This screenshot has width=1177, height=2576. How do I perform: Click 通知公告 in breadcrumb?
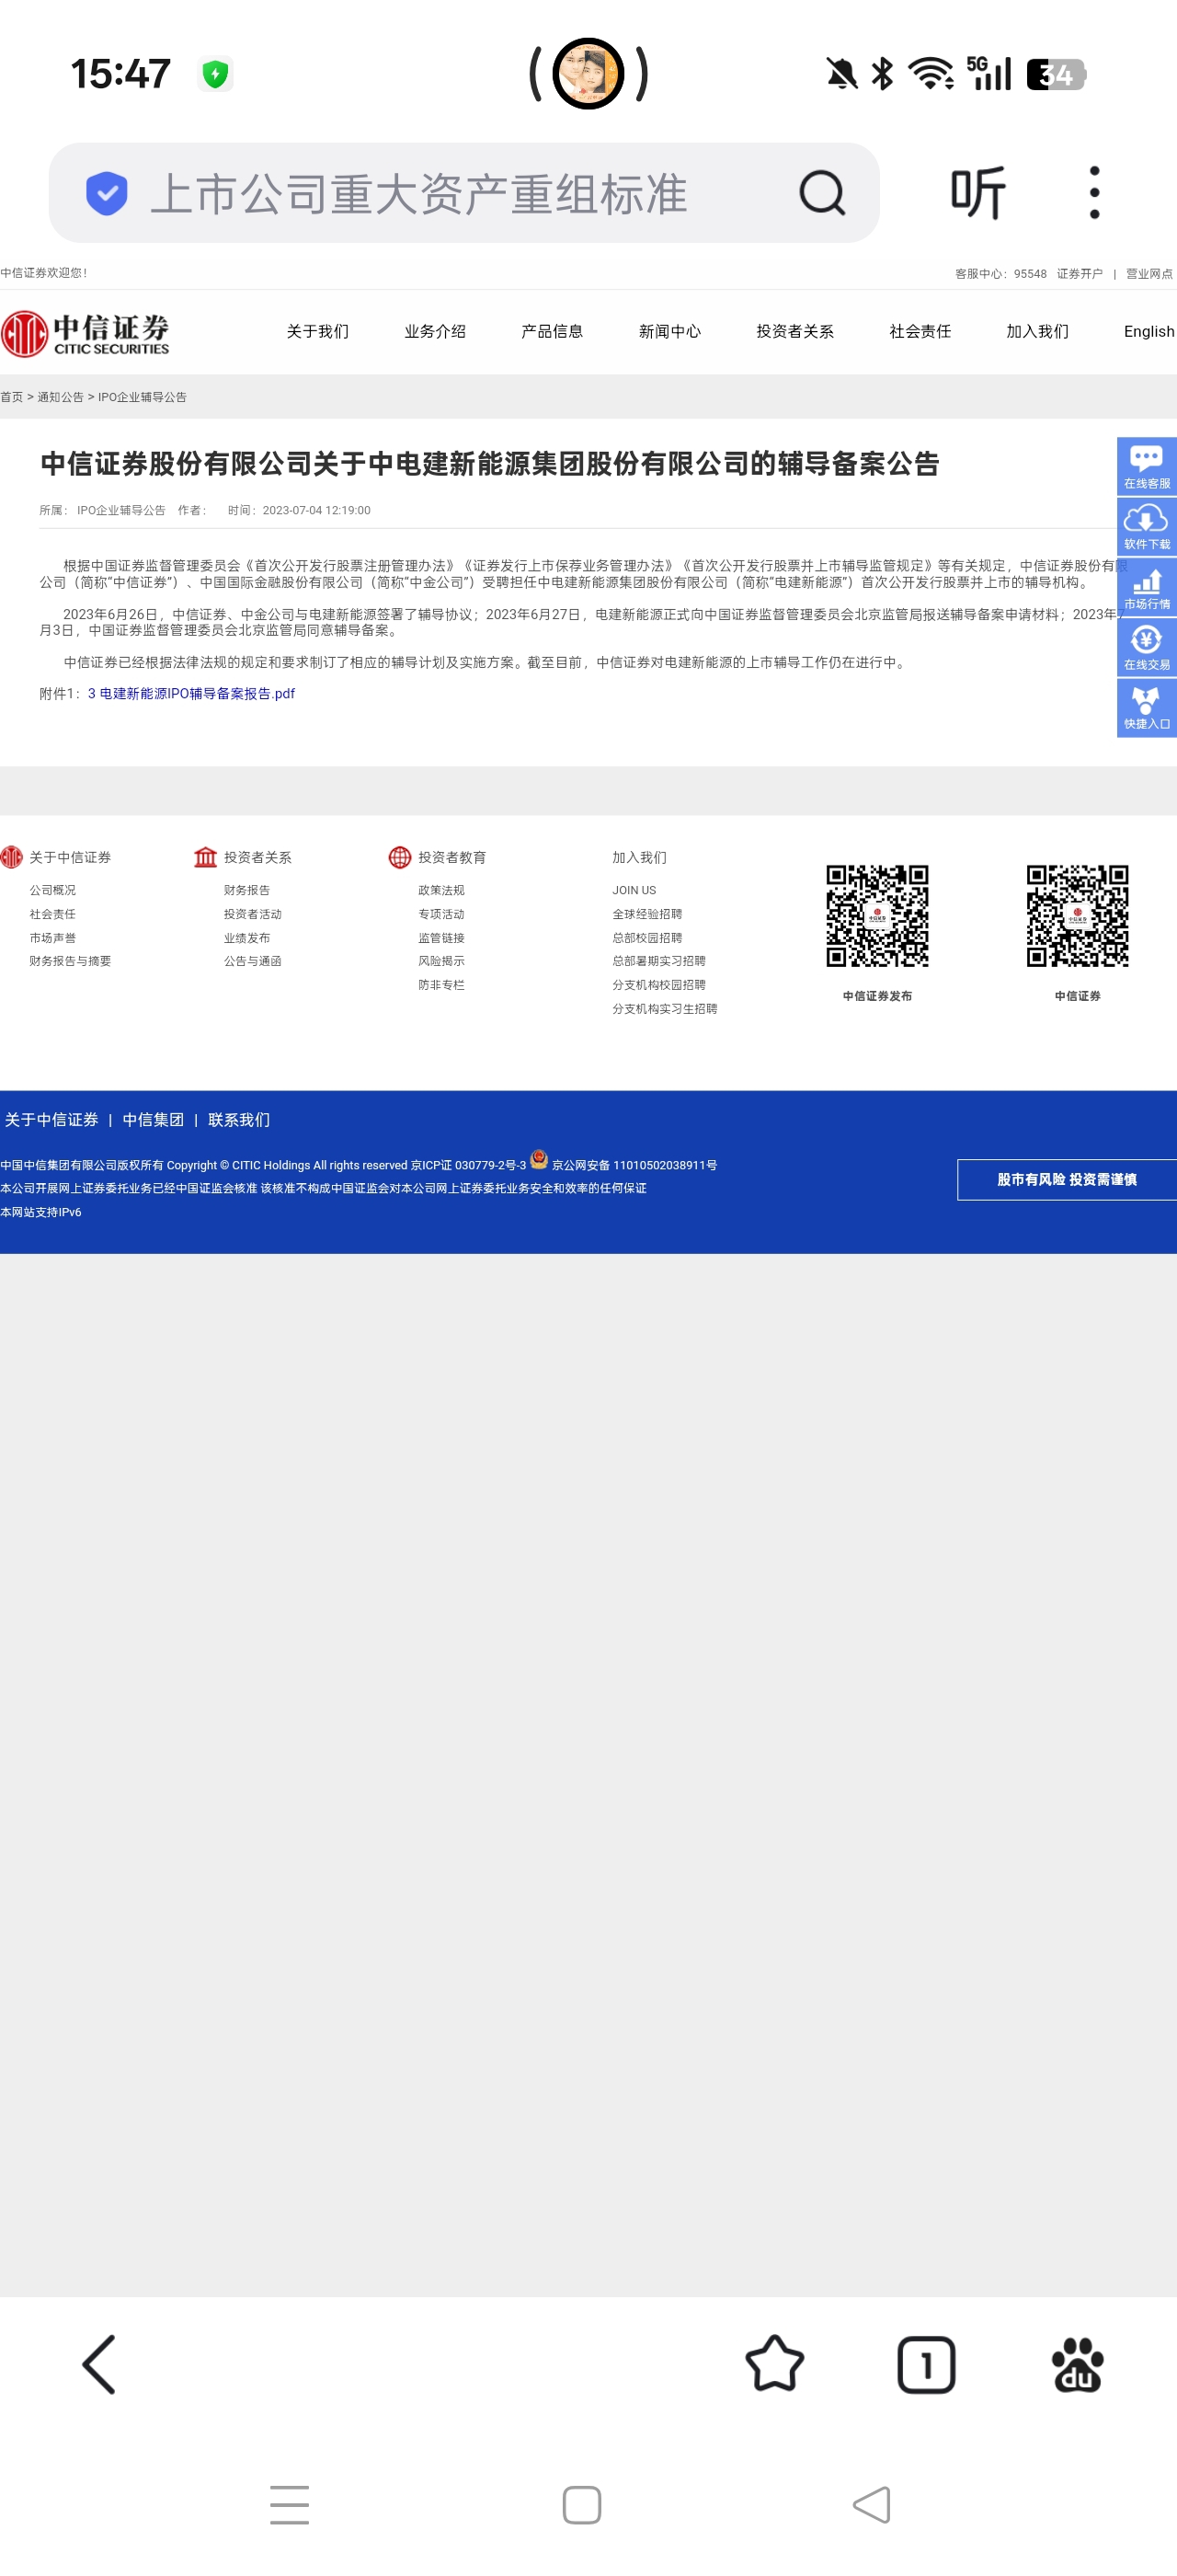coord(60,397)
